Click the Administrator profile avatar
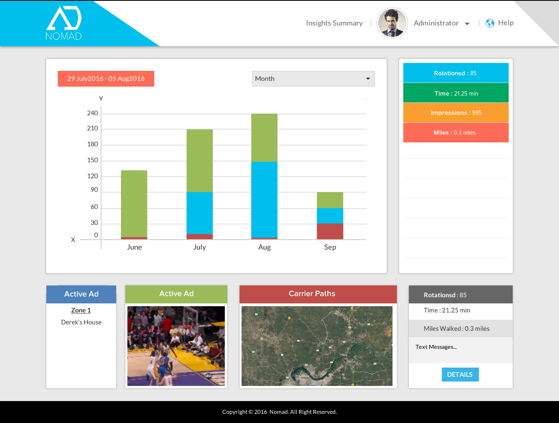Screen dimensions: 559x423 (x=392, y=23)
